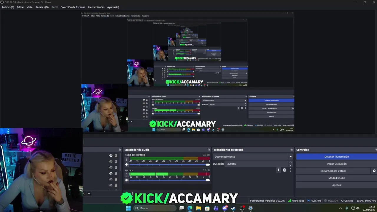This screenshot has width=377, height=212.
Task: Hide the fourth source using eye icon
Action: (111, 173)
